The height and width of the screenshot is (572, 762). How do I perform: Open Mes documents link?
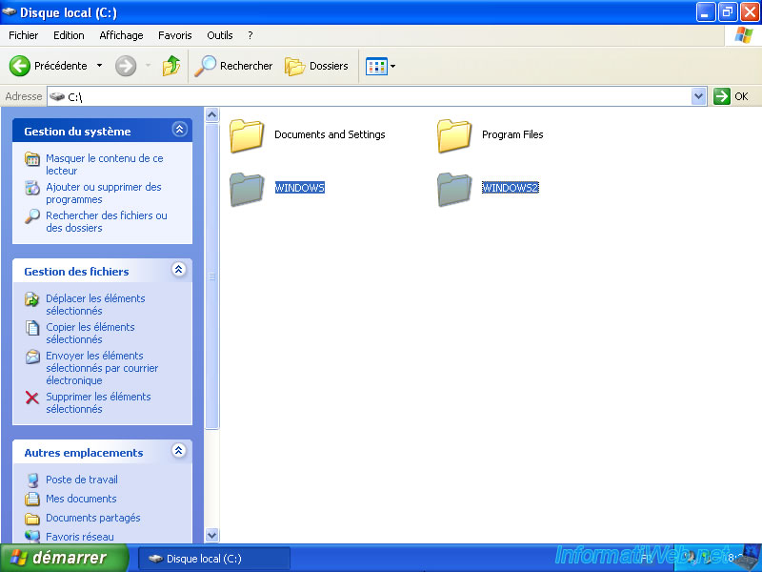click(81, 499)
